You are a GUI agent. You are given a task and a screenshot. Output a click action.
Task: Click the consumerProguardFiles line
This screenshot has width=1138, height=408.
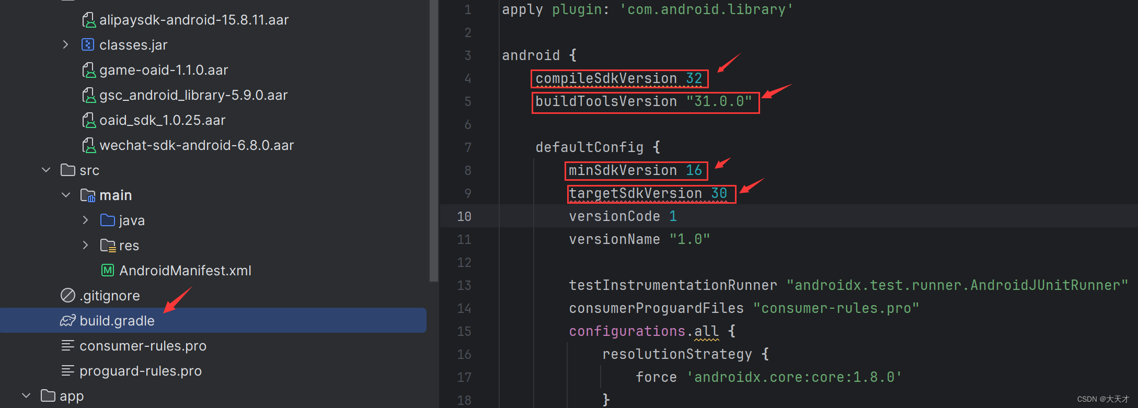click(744, 308)
